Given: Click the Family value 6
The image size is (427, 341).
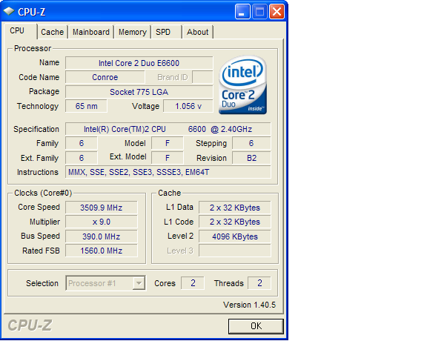Looking at the screenshot, I should [82, 143].
